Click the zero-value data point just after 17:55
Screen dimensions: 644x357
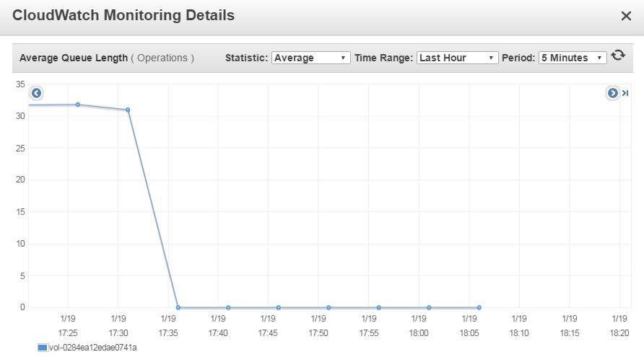379,307
